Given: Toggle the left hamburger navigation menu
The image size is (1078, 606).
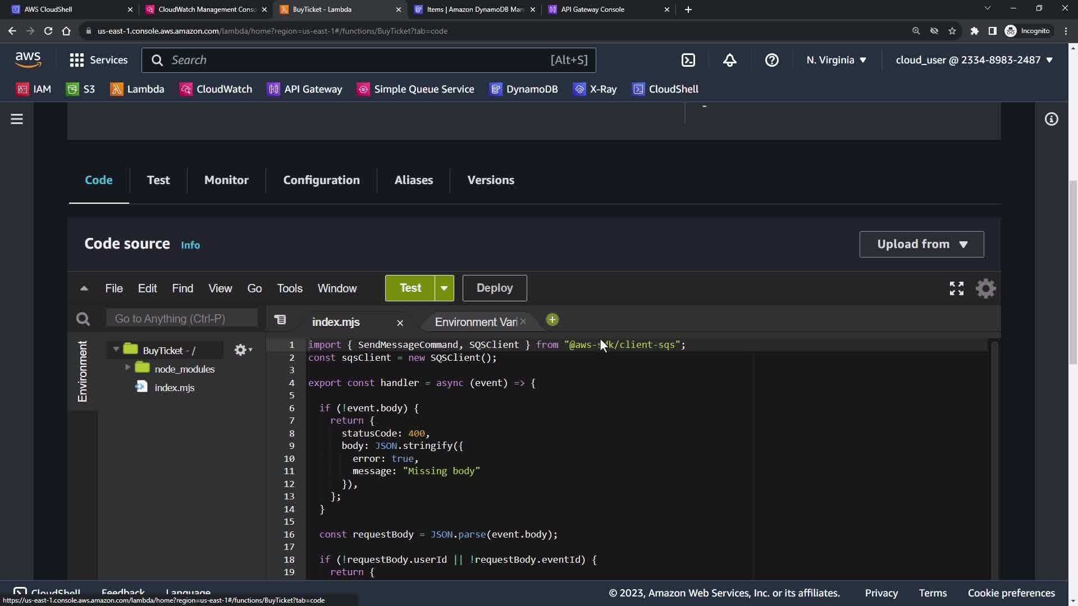Looking at the screenshot, I should click(x=17, y=119).
